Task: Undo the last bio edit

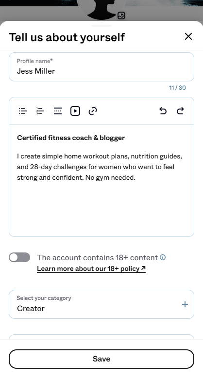Action: pyautogui.click(x=163, y=111)
